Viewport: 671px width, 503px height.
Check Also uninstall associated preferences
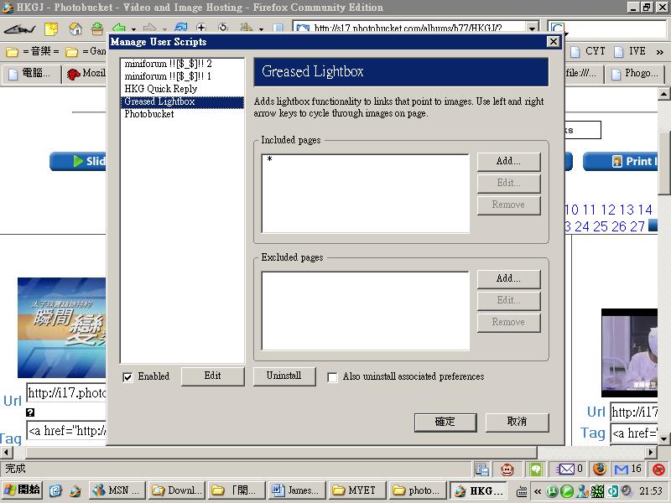point(332,376)
